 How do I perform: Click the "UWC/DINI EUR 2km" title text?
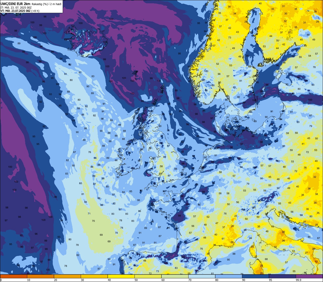point(15,4)
